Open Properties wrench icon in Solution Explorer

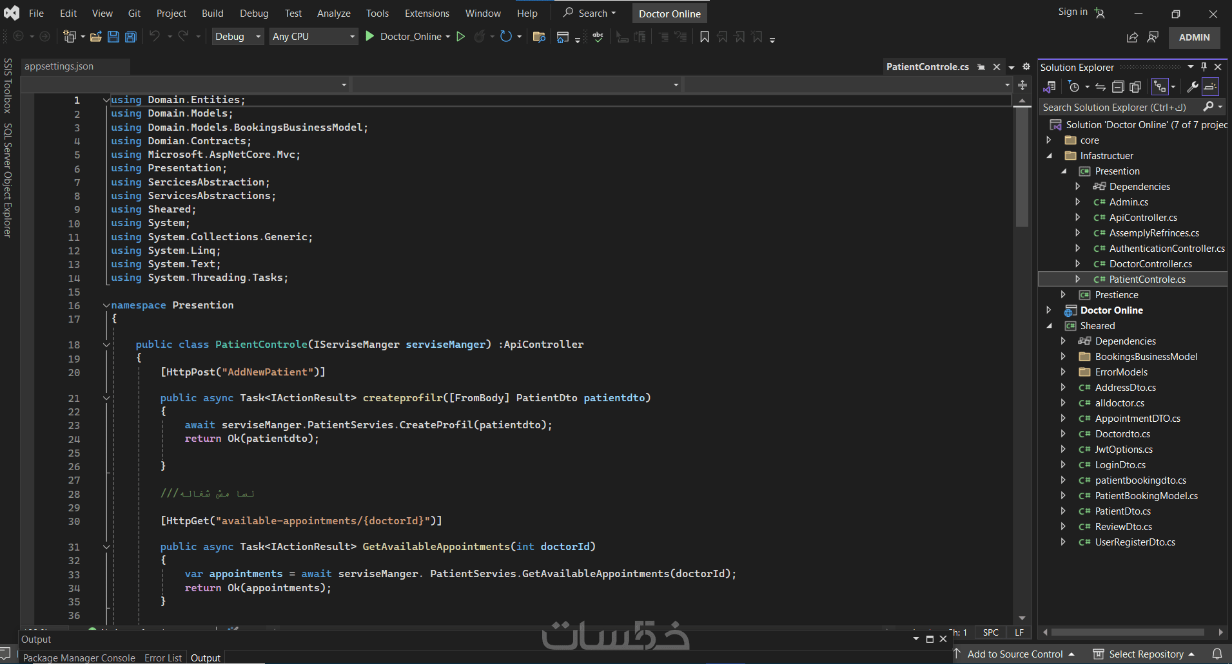pyautogui.click(x=1192, y=87)
